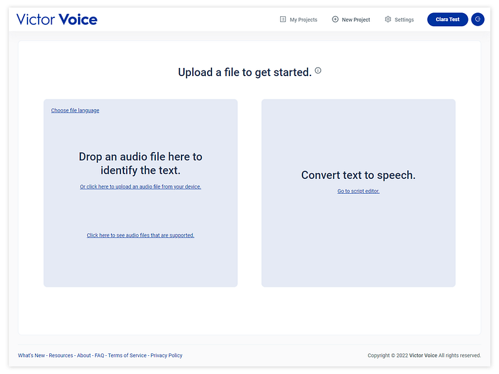This screenshot has width=499, height=374.
Task: Click the Settings gear icon
Action: click(387, 19)
